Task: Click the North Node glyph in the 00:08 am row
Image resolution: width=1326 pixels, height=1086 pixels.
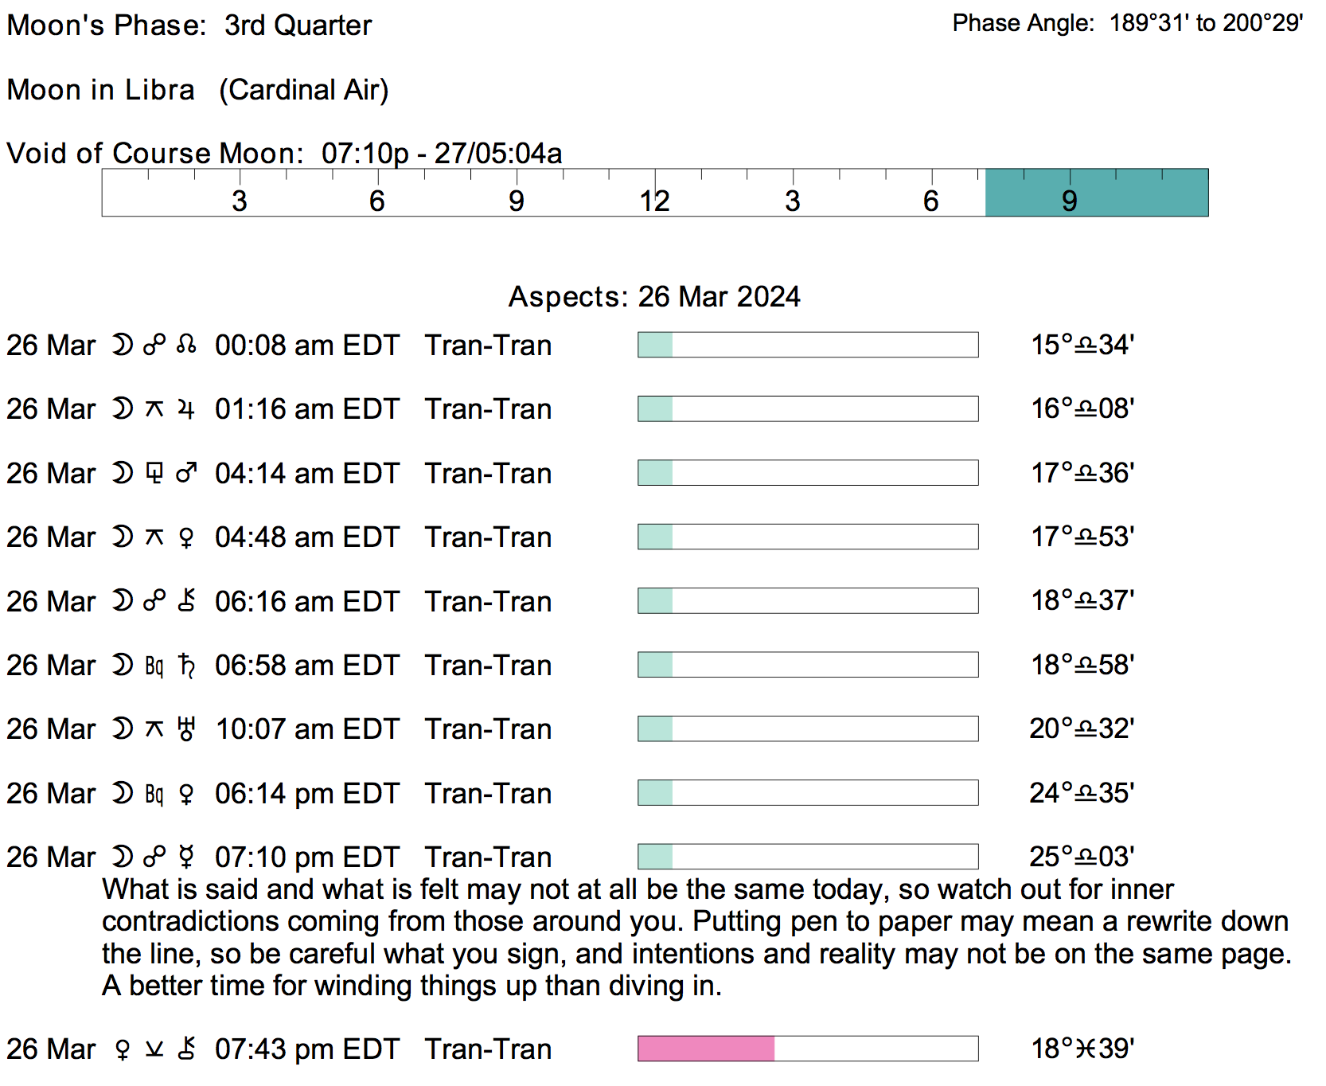Action: tap(186, 345)
